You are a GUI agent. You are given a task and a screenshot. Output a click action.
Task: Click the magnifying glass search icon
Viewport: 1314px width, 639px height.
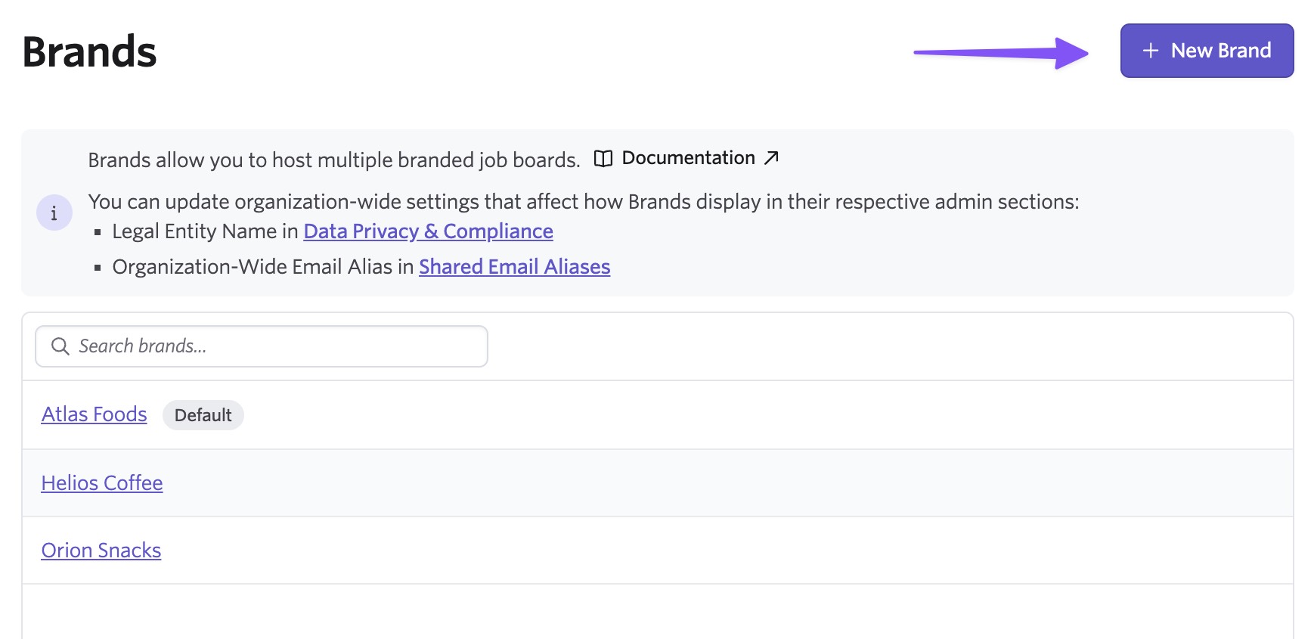(x=60, y=346)
